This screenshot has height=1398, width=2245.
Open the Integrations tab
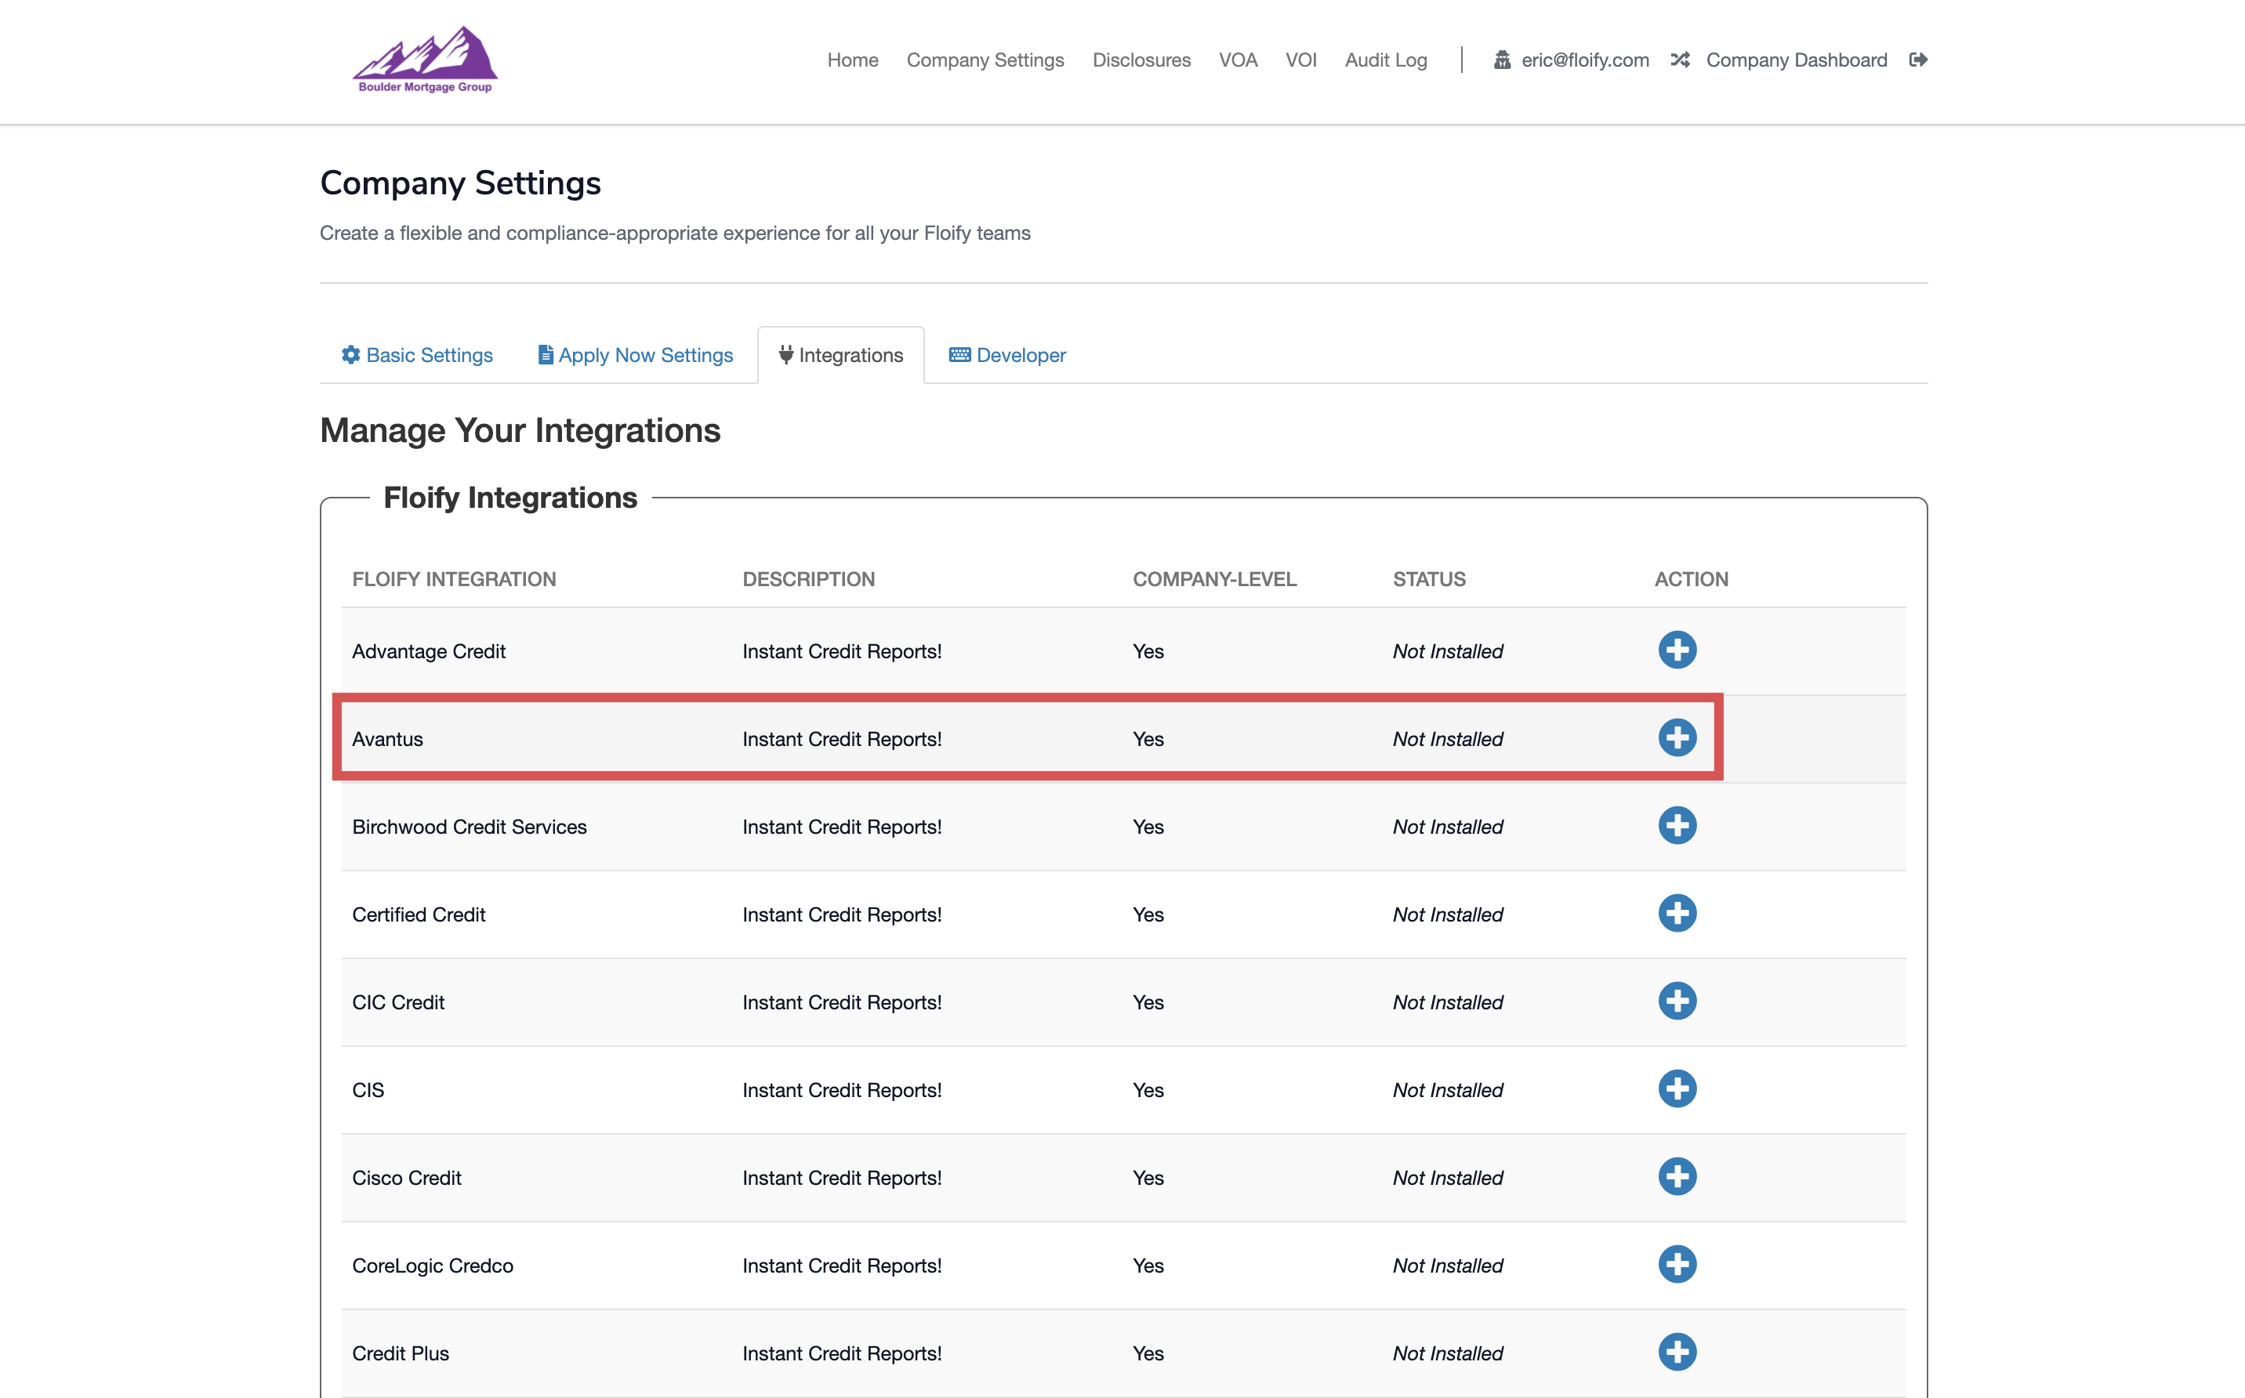coord(840,355)
